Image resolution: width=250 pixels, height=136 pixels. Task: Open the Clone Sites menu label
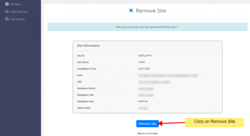tap(18, 19)
